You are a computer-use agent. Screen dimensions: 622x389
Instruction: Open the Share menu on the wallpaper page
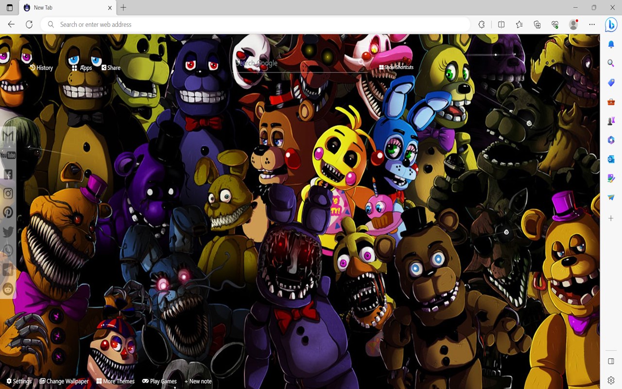pos(111,68)
